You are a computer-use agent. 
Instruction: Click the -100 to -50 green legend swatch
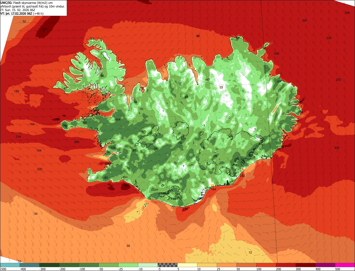click(x=89, y=265)
